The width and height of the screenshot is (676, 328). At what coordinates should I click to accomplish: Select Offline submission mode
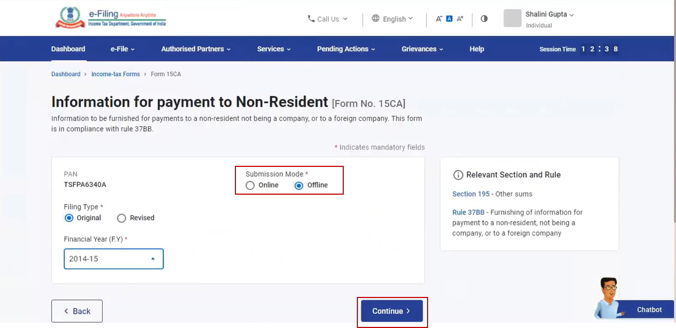pyautogui.click(x=299, y=185)
